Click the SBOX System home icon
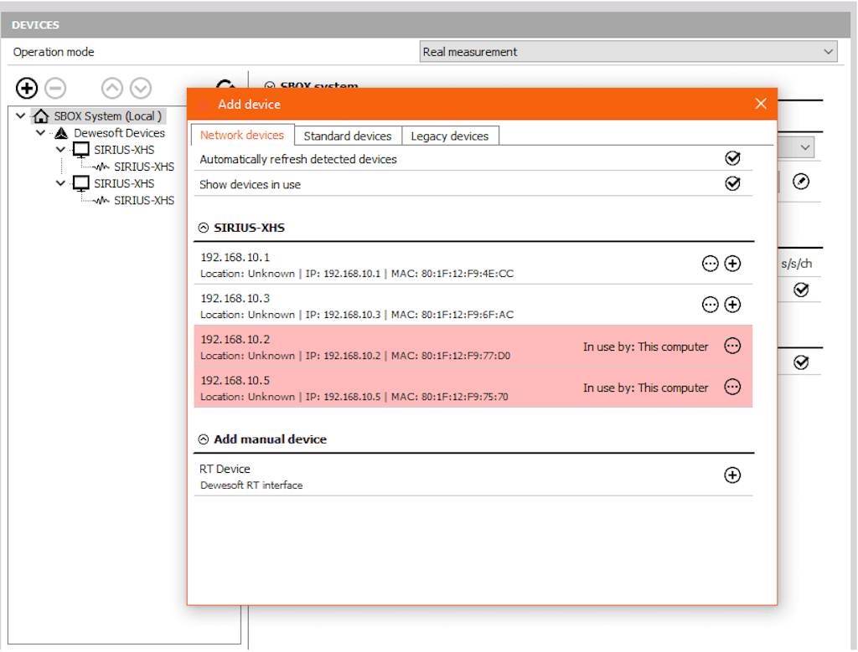The width and height of the screenshot is (858, 652). [40, 116]
